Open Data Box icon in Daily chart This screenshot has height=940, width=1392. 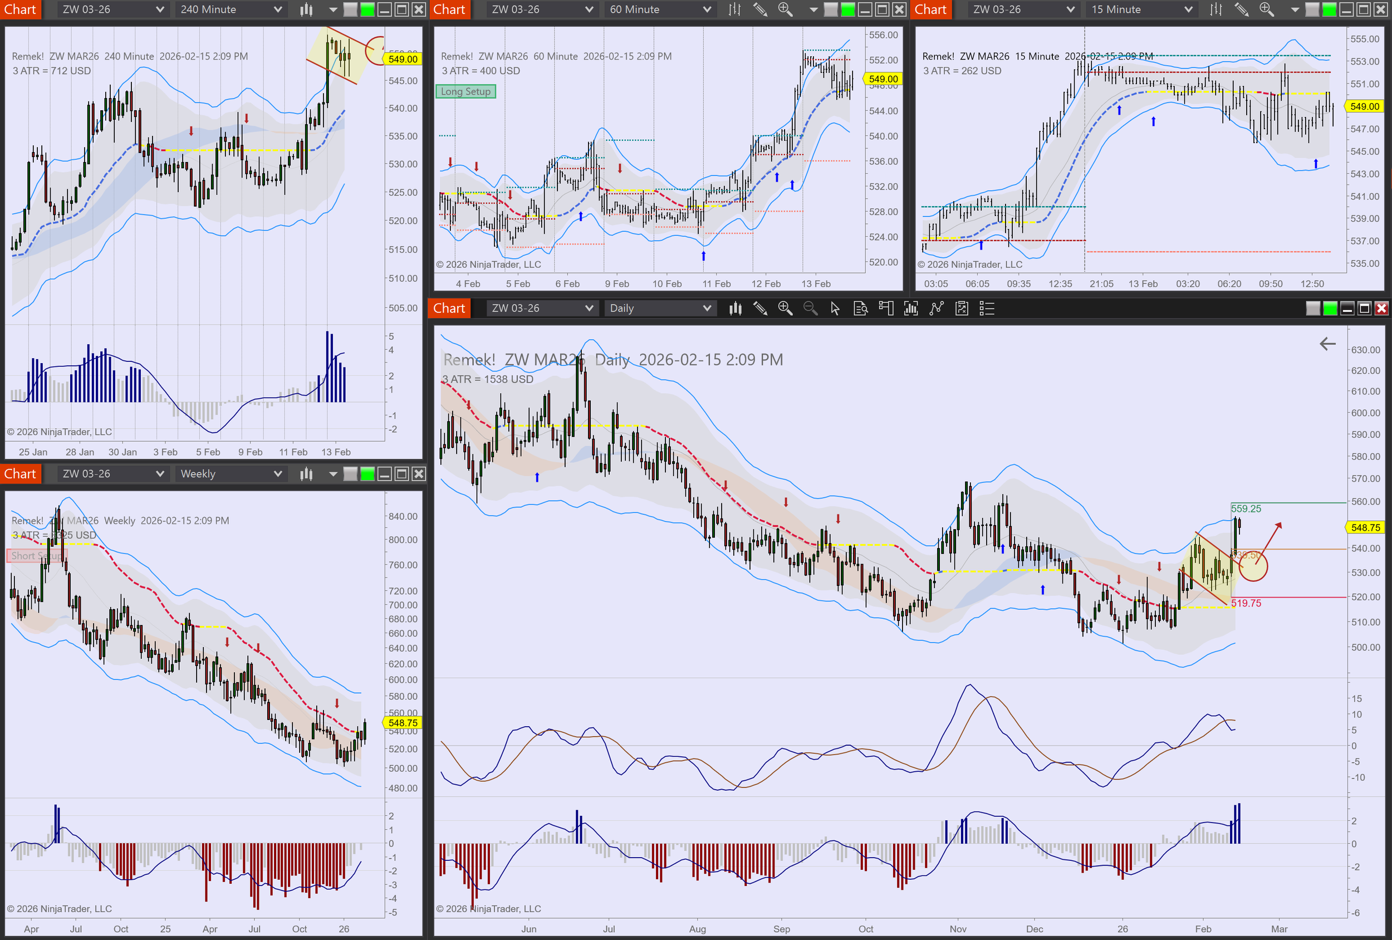coord(860,309)
